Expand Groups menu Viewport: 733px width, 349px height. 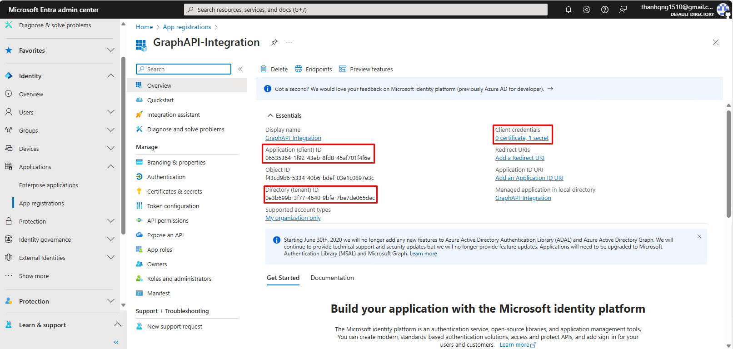tap(110, 130)
